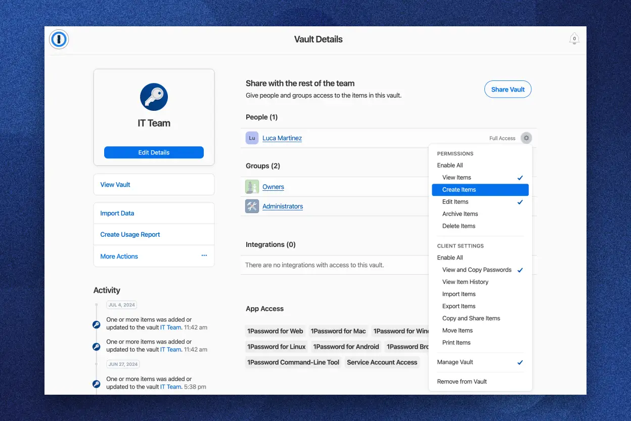
Task: Click the Share Vault button
Action: pos(508,89)
